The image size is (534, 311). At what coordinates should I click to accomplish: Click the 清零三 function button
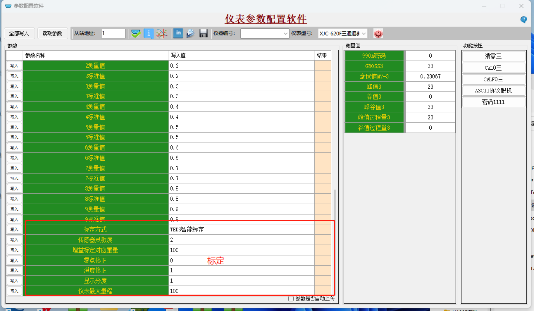coord(493,56)
